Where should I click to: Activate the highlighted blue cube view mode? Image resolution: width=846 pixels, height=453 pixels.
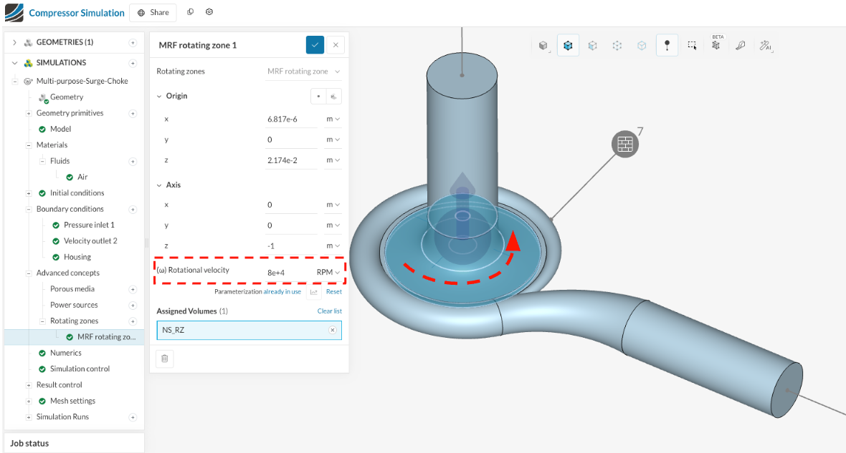tap(568, 46)
